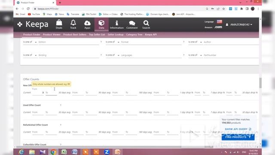Open the browser extensions puzzle icon
275x155 pixels.
(x=241, y=9)
